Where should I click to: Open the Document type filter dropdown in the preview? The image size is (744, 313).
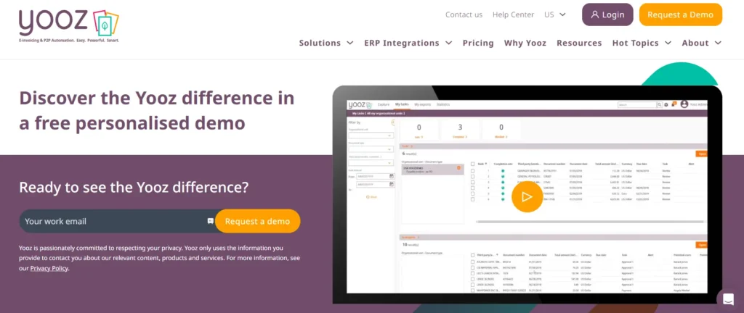pyautogui.click(x=371, y=149)
